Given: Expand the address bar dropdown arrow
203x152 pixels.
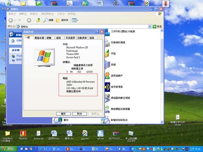Looking at the screenshot, I should click(x=150, y=26).
